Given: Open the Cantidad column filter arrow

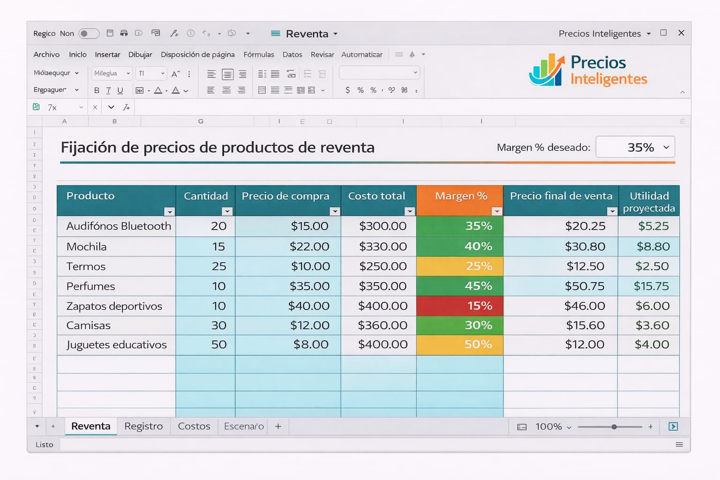Looking at the screenshot, I should point(227,211).
